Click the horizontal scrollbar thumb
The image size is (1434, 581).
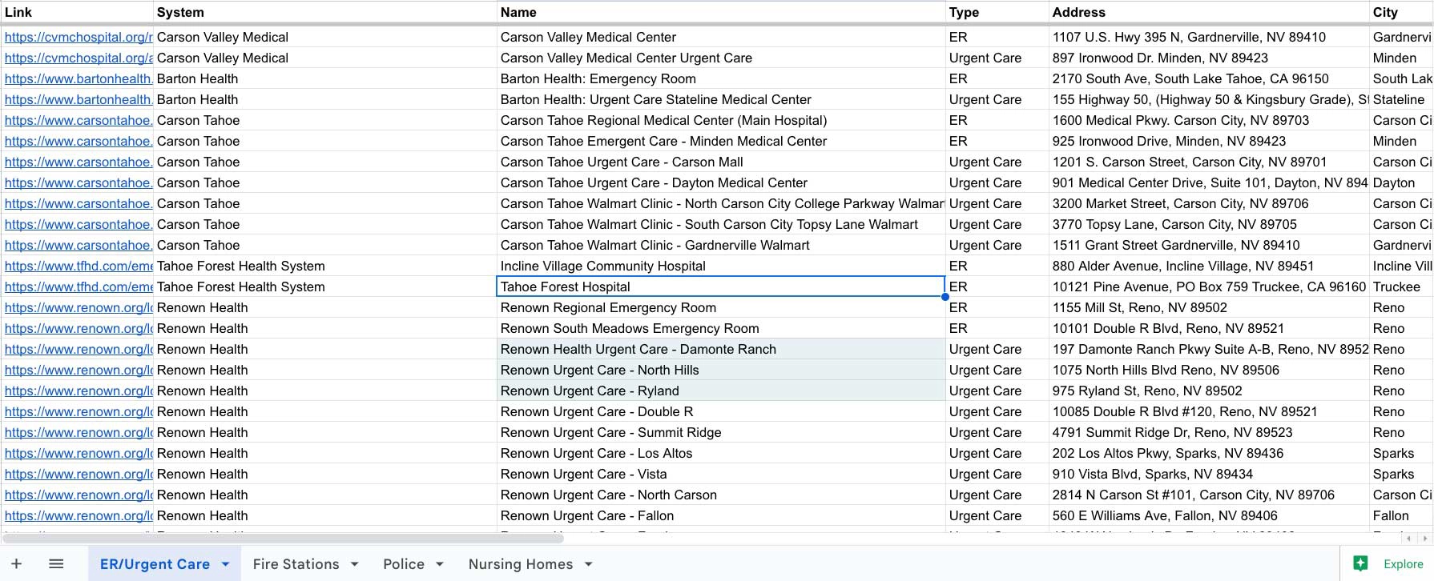click(x=284, y=539)
